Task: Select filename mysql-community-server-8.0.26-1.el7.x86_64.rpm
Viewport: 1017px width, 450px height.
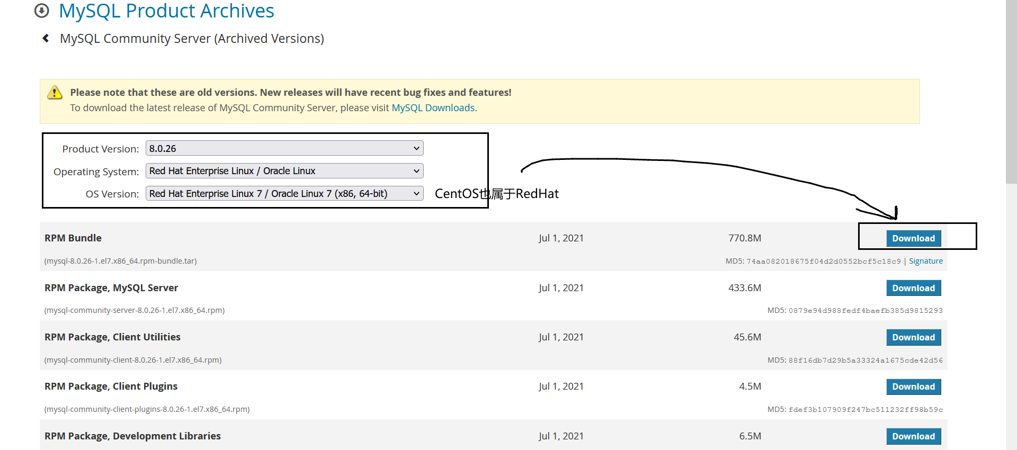Action: [x=135, y=310]
